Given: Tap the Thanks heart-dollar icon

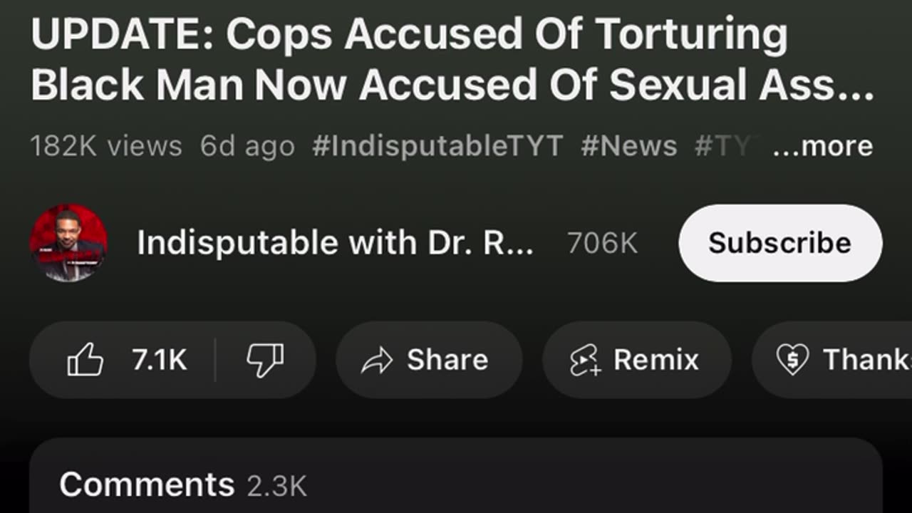Looking at the screenshot, I should click(792, 360).
